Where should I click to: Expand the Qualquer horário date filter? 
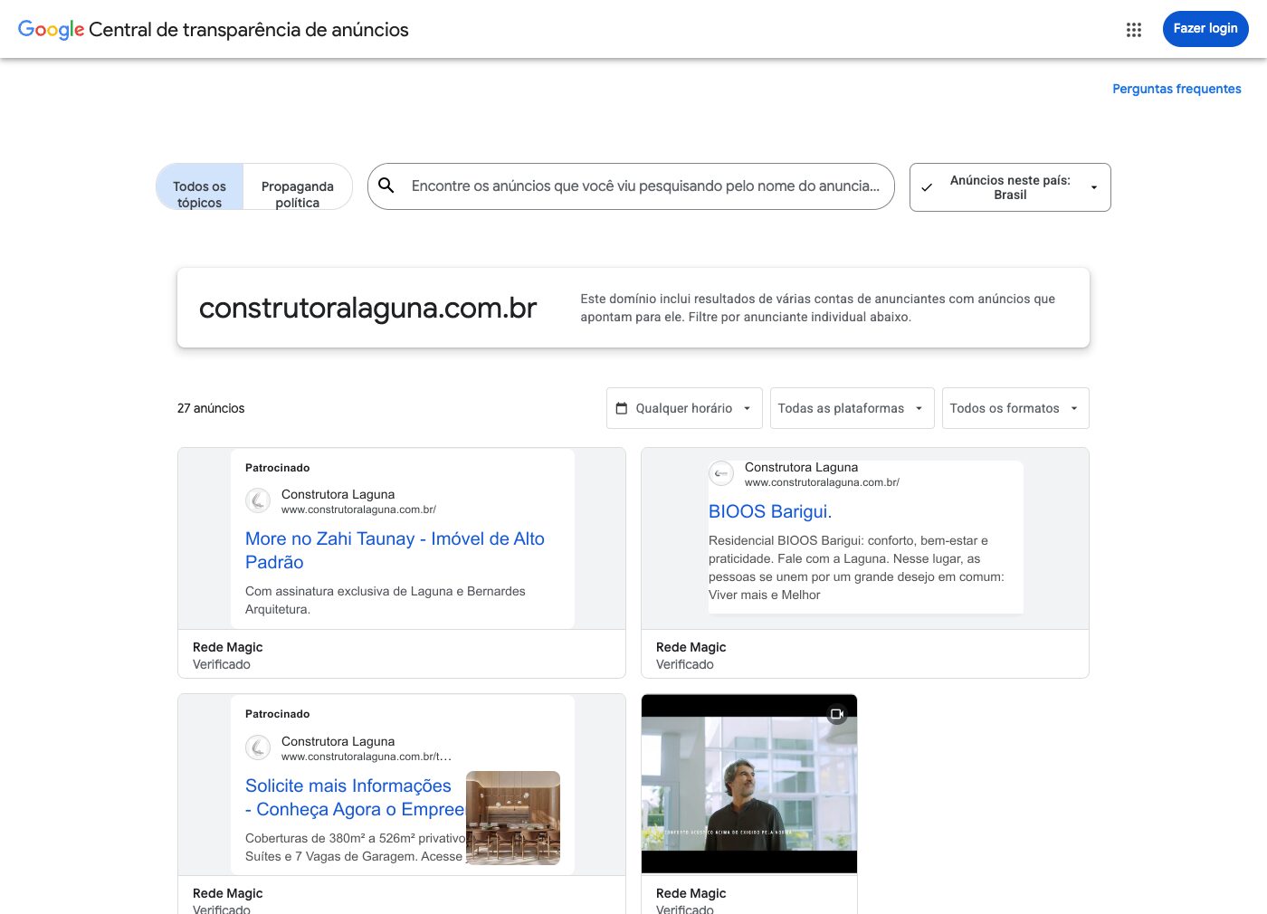684,408
